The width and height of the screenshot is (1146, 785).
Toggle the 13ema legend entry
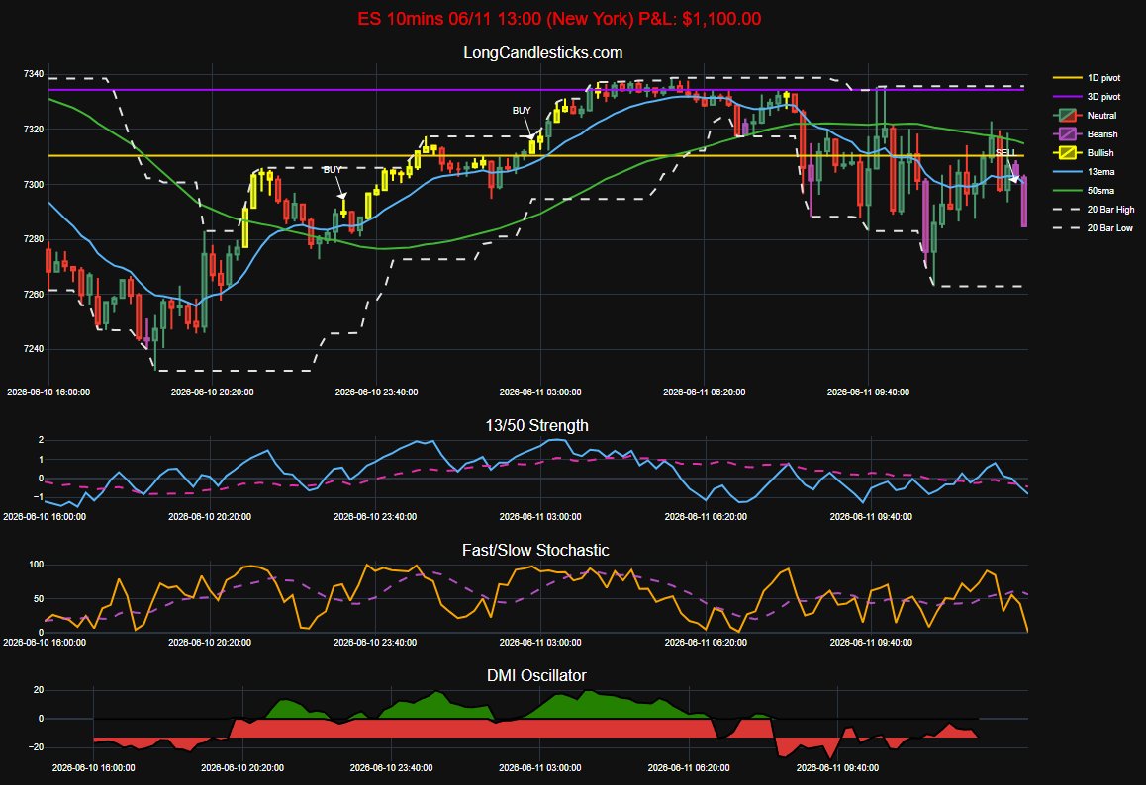[x=1084, y=172]
